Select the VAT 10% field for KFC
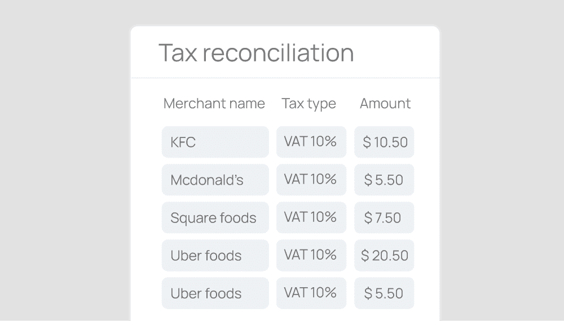The image size is (564, 321). coord(311,142)
